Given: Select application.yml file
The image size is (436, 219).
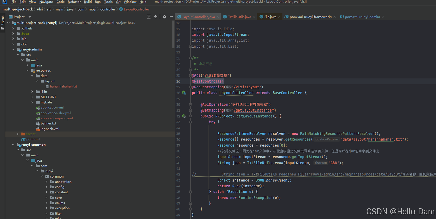Looking at the screenshot, I should tap(52, 107).
